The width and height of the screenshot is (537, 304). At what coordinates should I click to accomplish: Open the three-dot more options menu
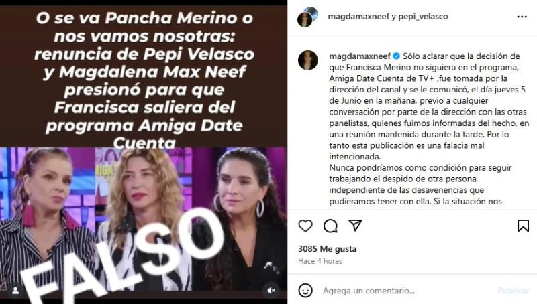(x=522, y=17)
